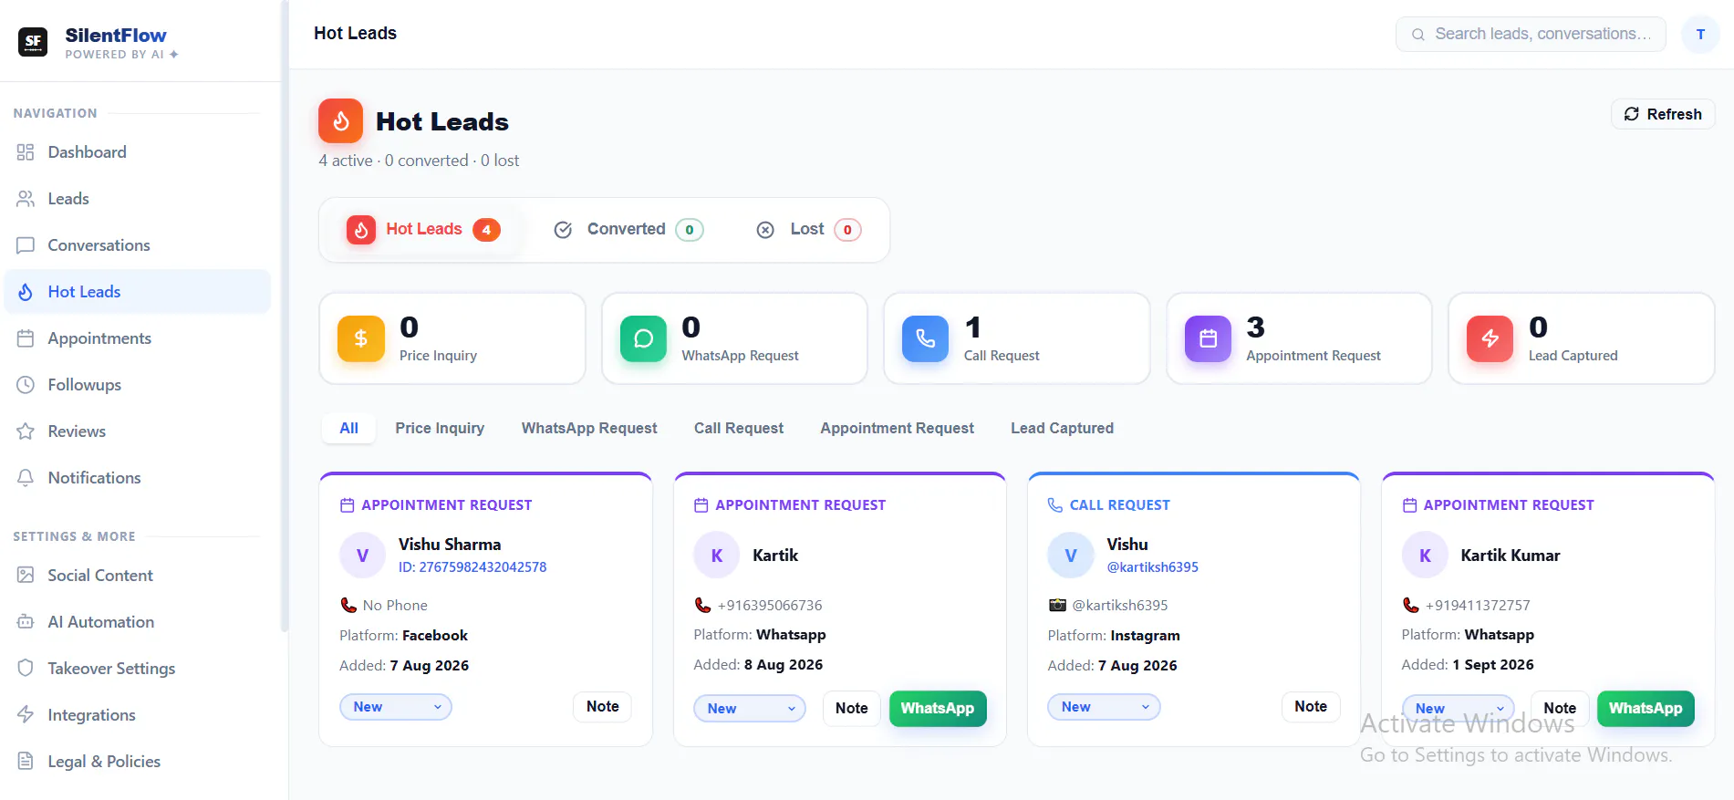Open Appointments in the sidebar
Image resolution: width=1734 pixels, height=800 pixels.
pos(137,338)
